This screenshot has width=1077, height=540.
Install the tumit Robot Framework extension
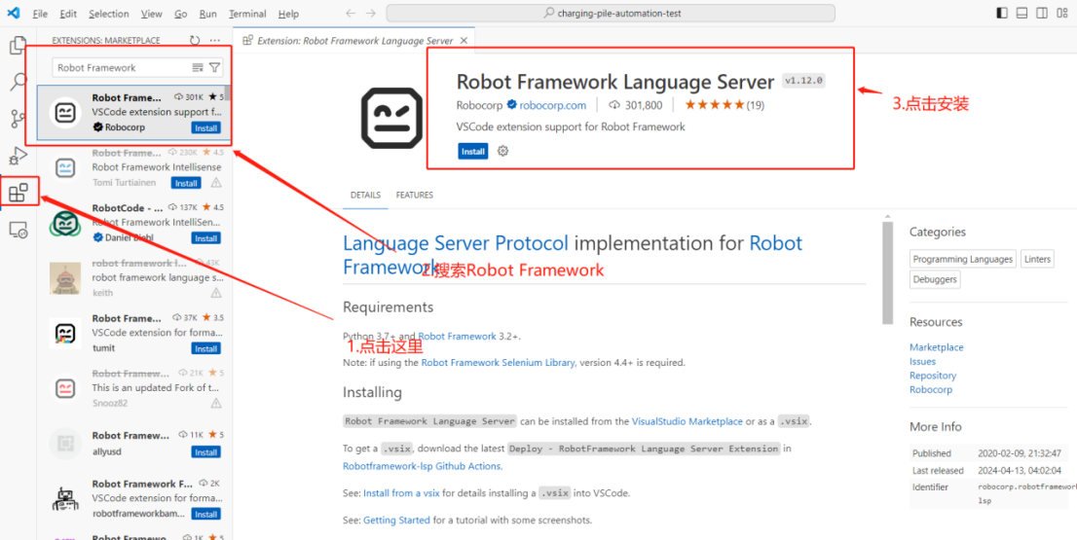click(x=206, y=348)
